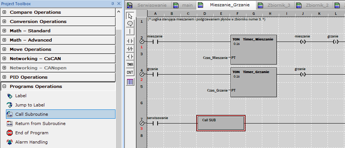This screenshot has height=148, width=345.
Task: Select the vertical line tool
Action: (x=130, y=31)
